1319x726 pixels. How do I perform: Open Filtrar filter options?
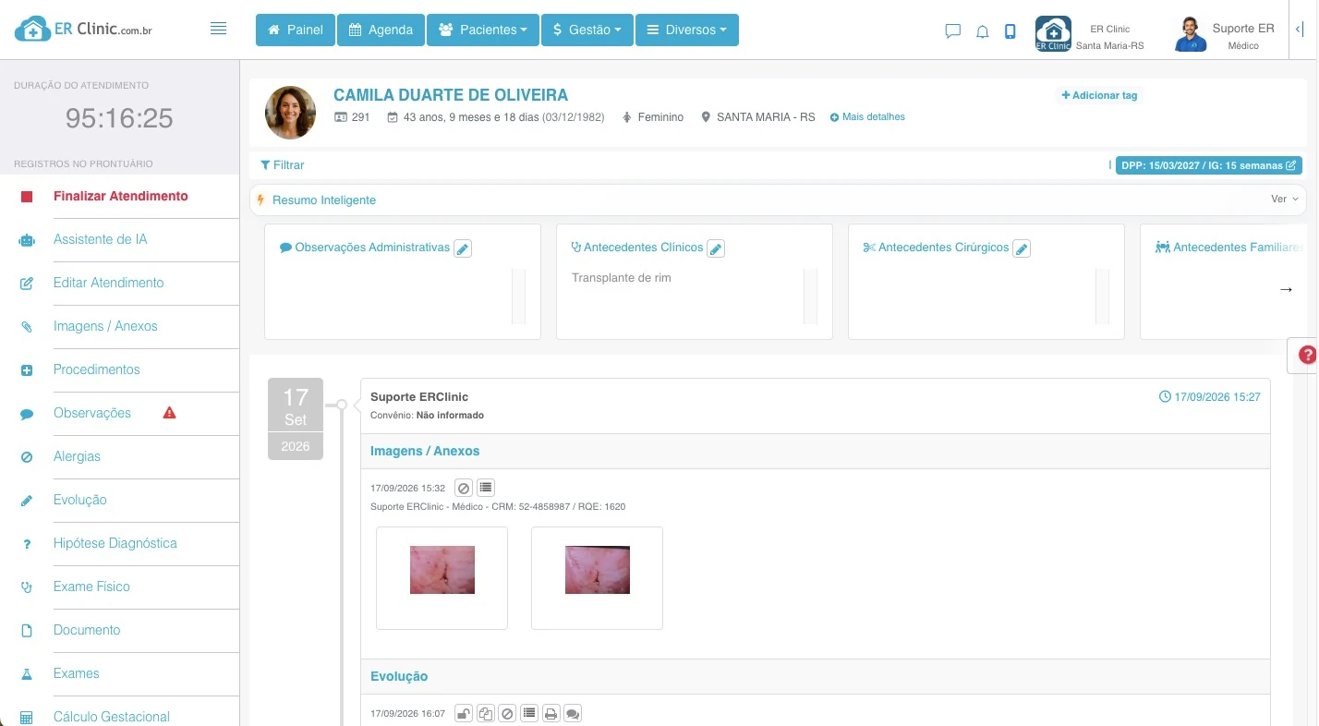pyautogui.click(x=283, y=165)
